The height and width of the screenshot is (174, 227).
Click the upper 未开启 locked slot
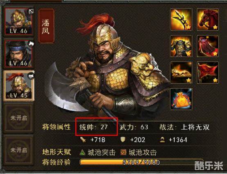coord(19,118)
